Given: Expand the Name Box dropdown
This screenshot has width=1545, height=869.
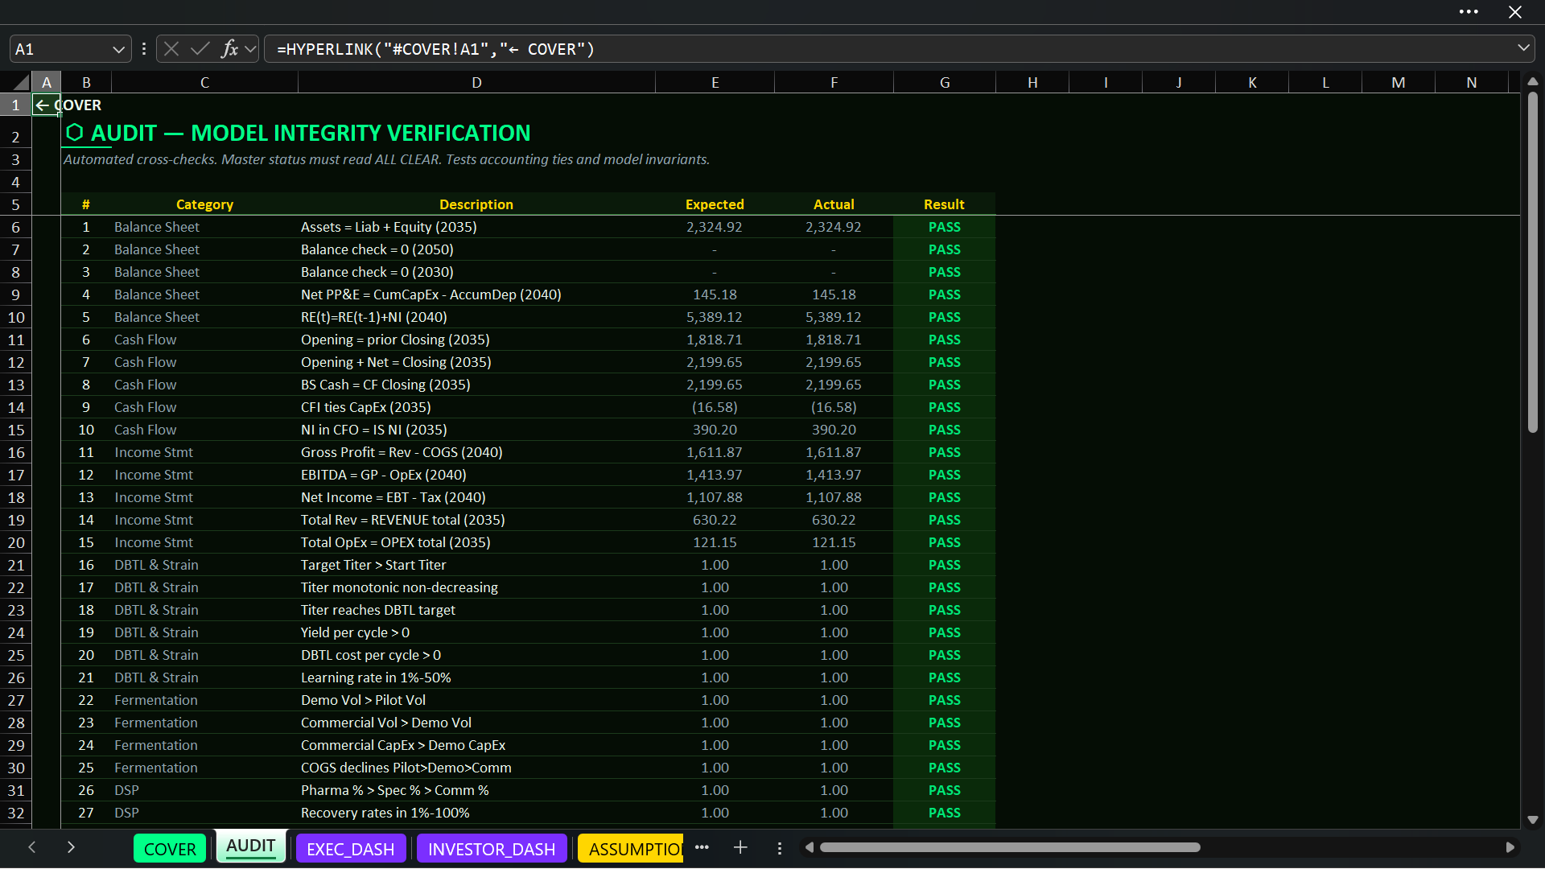Looking at the screenshot, I should pos(118,49).
